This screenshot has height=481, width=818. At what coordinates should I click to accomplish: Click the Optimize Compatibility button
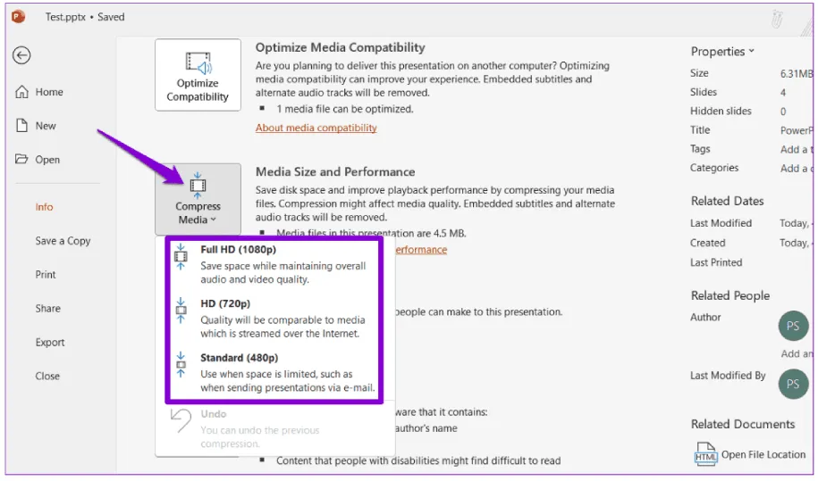pos(198,75)
